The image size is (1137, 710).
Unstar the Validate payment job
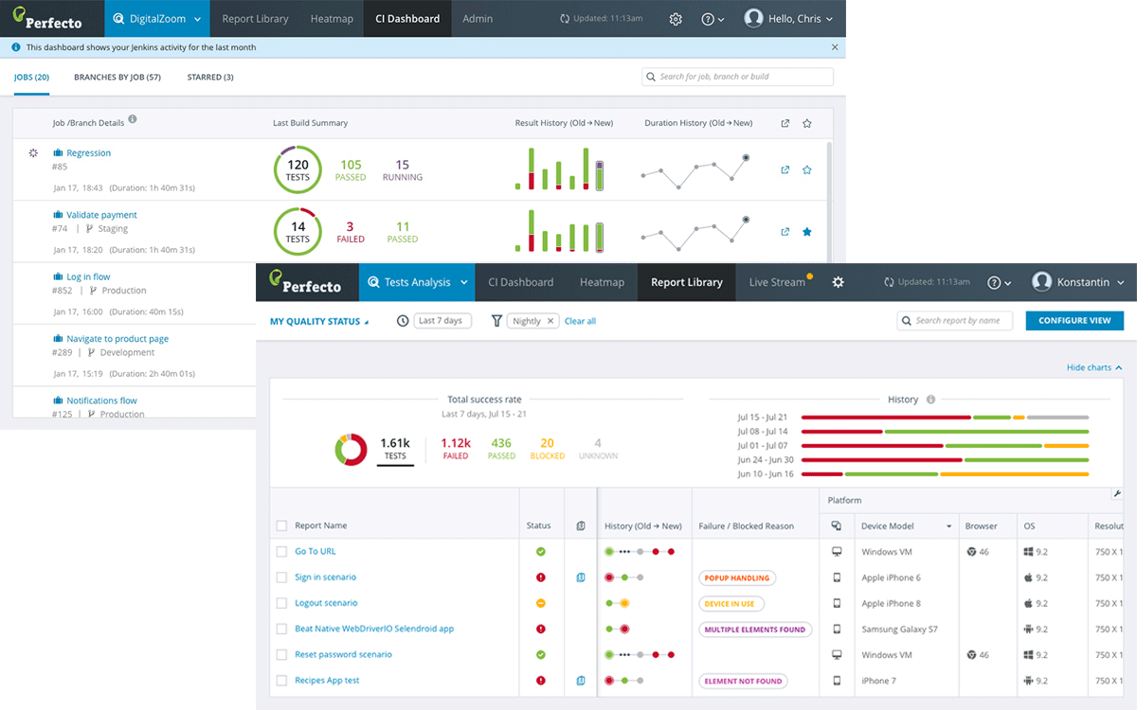click(807, 232)
